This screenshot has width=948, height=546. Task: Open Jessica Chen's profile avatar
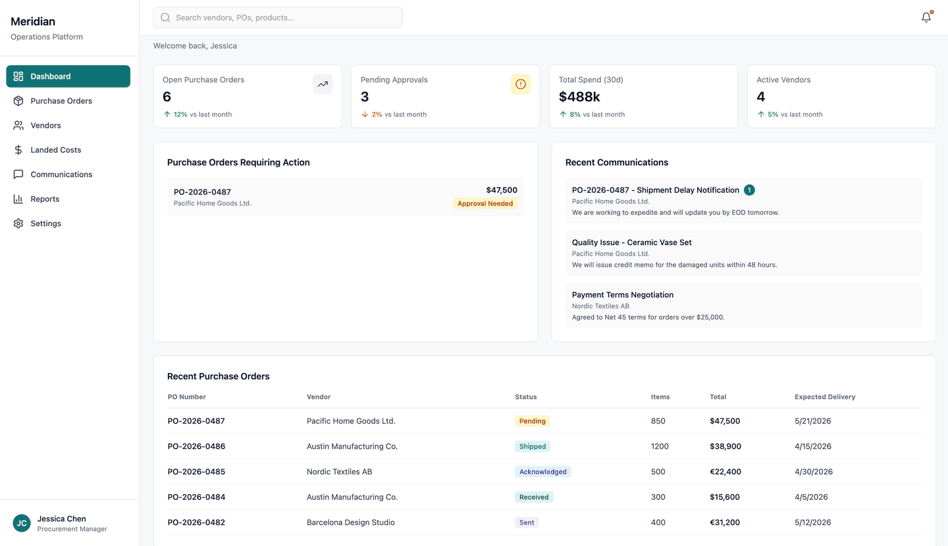(x=21, y=523)
